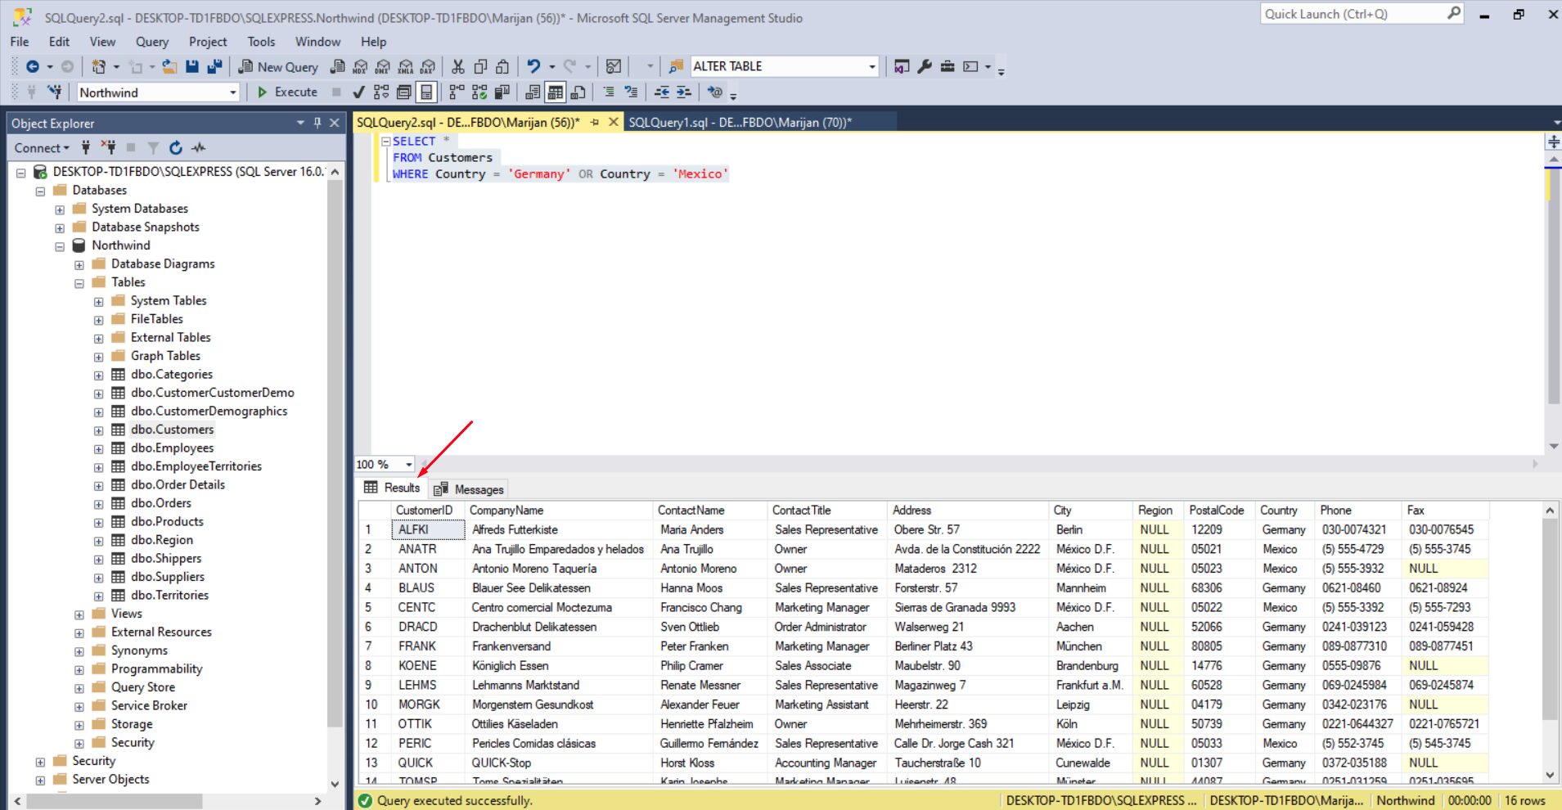This screenshot has width=1562, height=810.
Task: Click the Decrease Indent icon
Action: point(662,92)
